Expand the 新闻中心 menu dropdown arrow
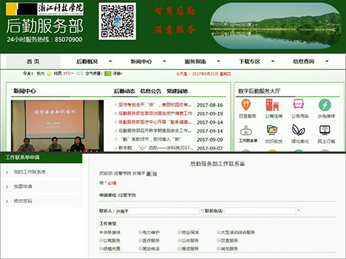Image resolution: width=346 pixels, height=259 pixels. click(x=165, y=61)
